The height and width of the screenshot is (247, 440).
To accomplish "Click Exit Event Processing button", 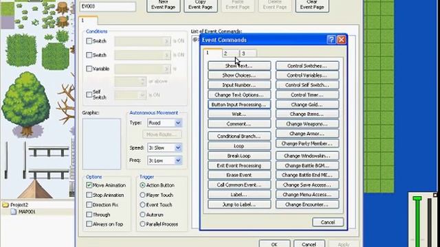I will coord(239,165).
